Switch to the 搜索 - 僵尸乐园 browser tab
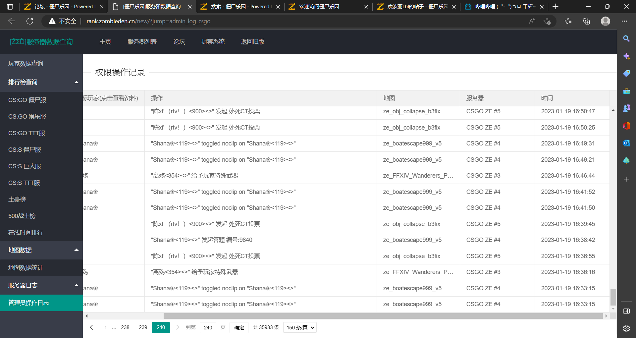 (240, 7)
